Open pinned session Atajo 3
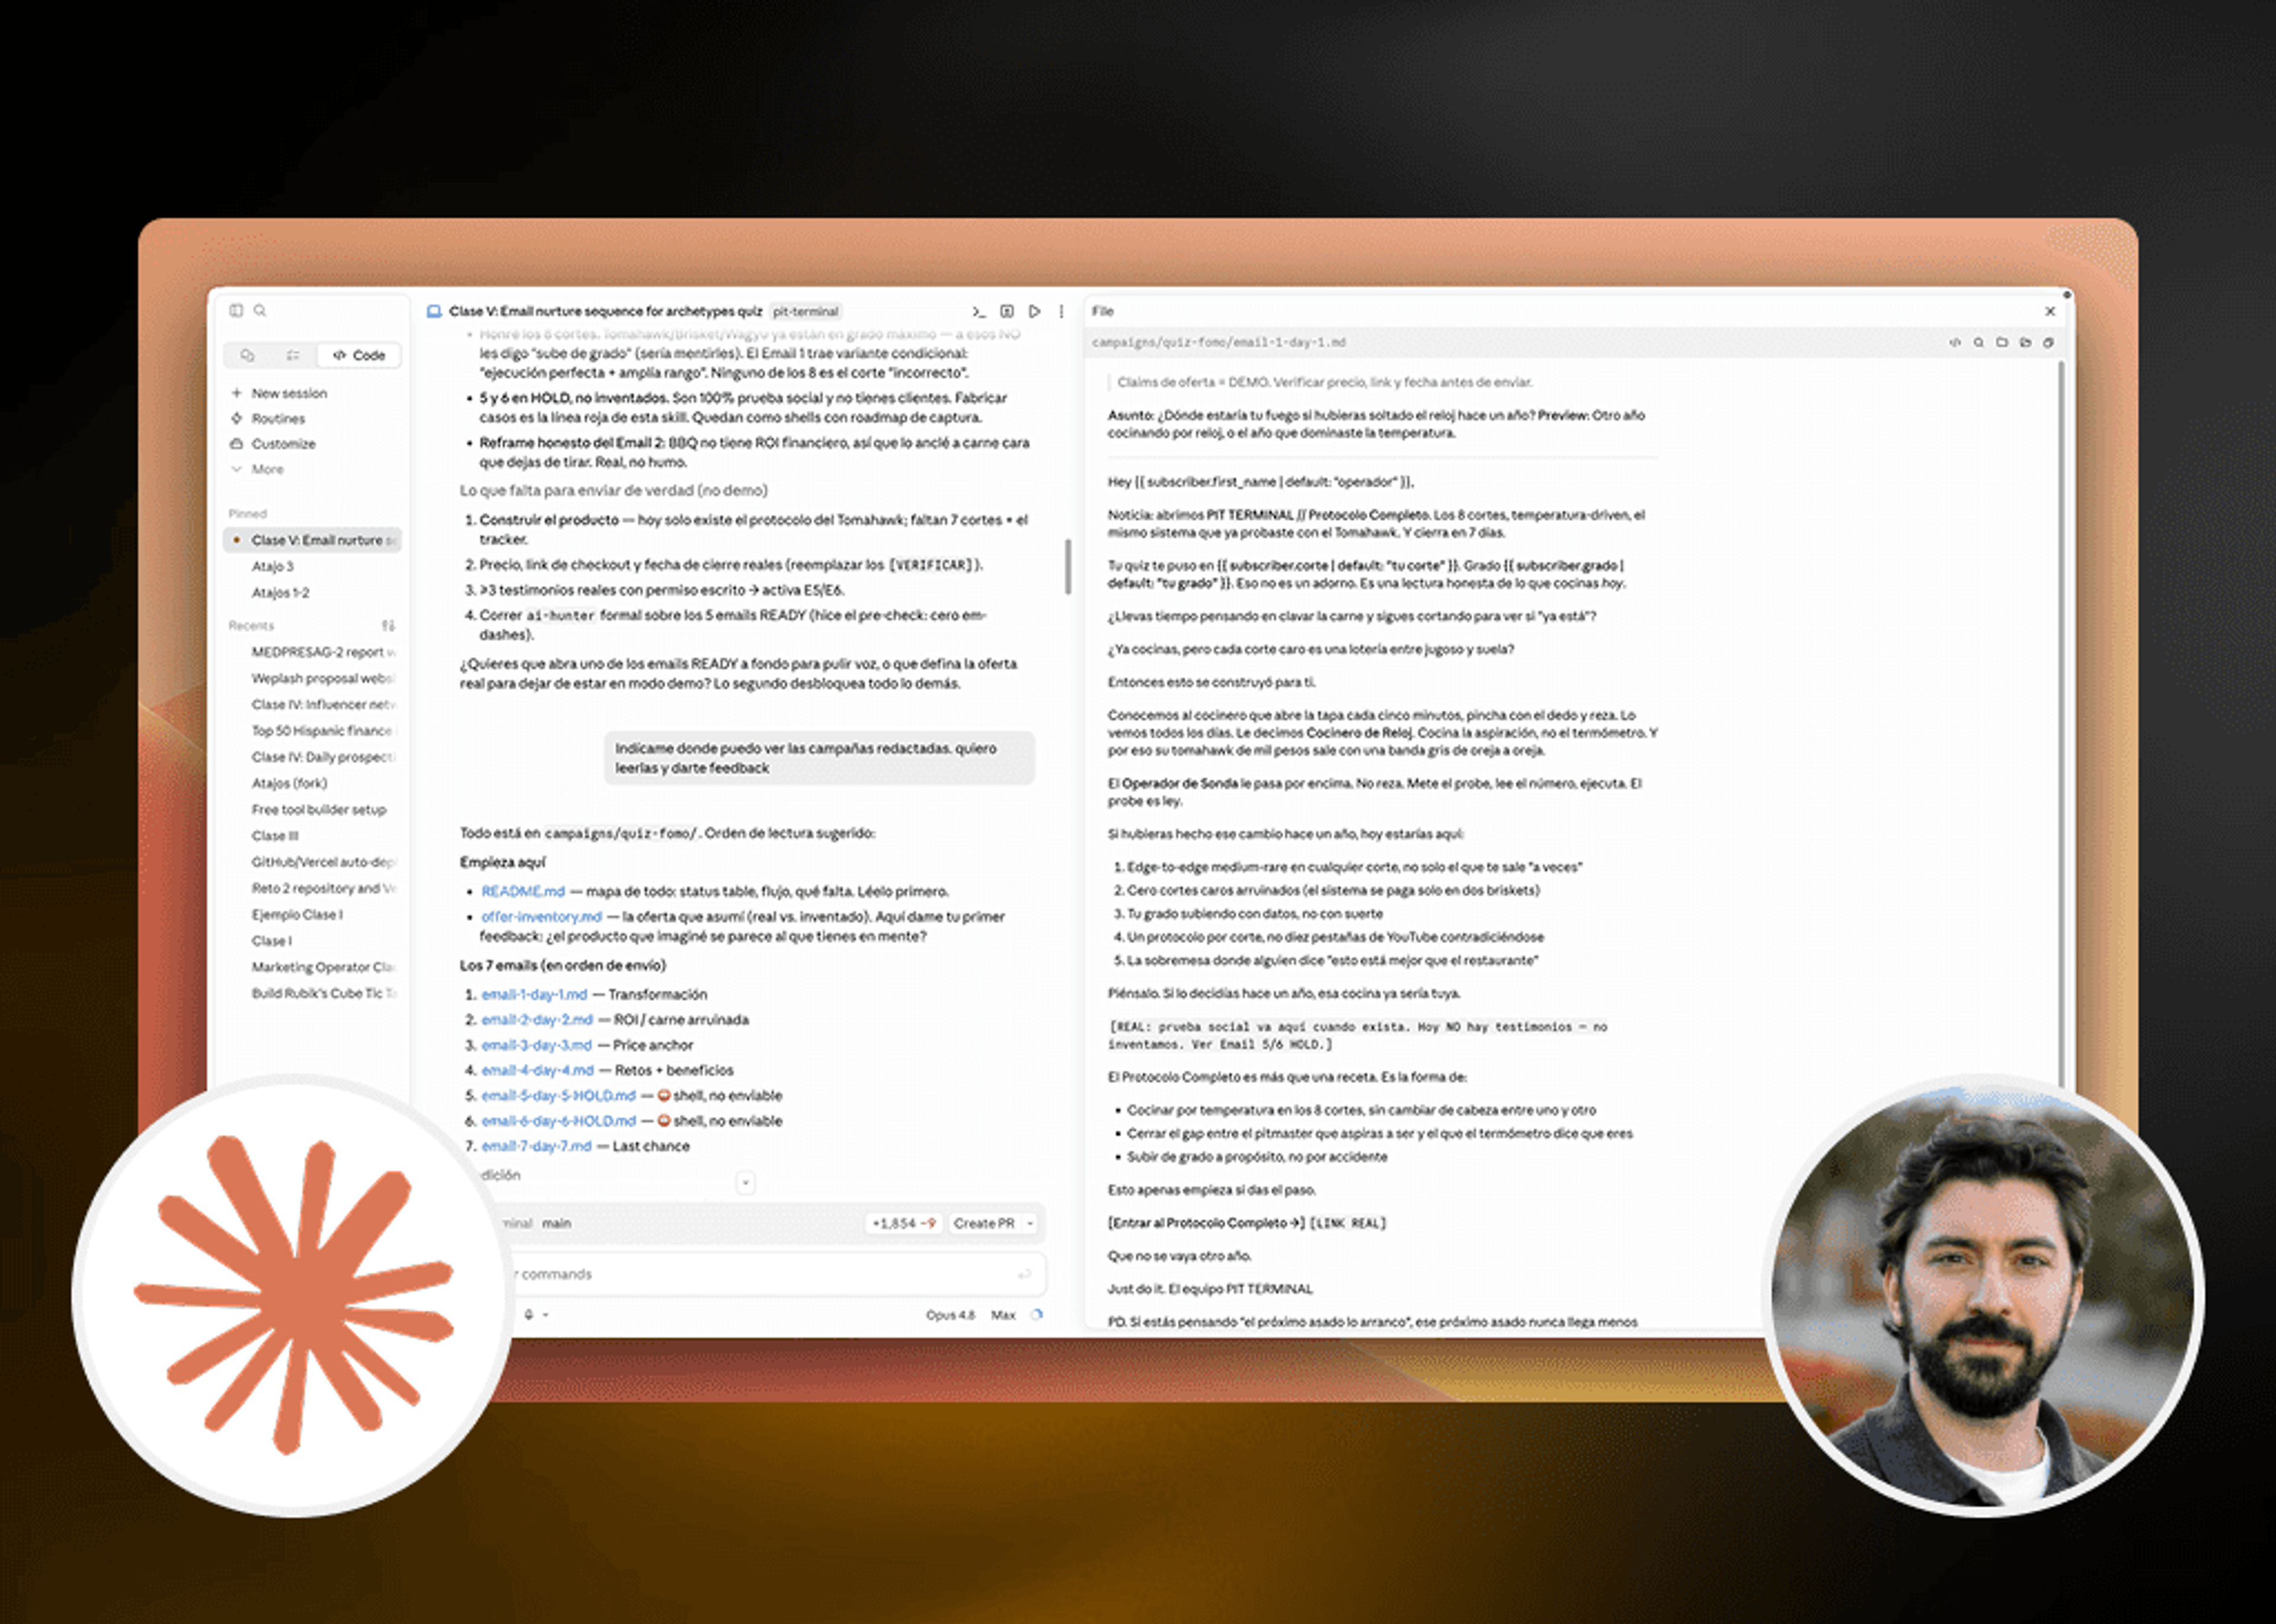This screenshot has width=2276, height=1624. pos(273,566)
